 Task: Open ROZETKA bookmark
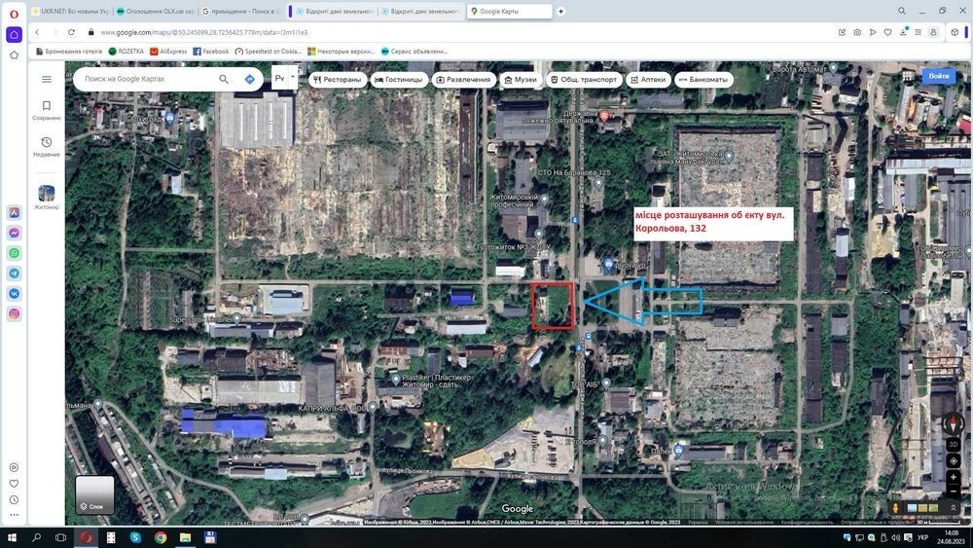tap(126, 52)
